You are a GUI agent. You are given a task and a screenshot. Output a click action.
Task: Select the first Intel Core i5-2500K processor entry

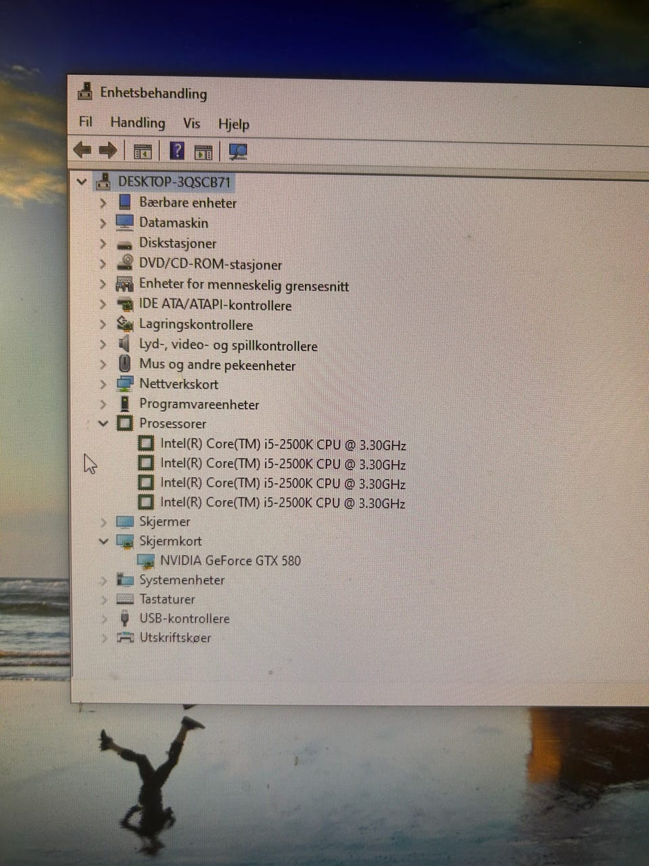click(283, 445)
